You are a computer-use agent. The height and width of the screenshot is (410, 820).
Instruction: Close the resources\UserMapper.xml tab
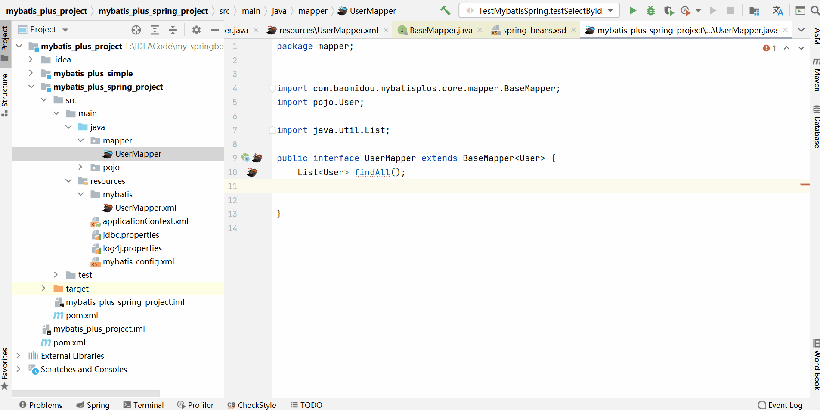(386, 30)
